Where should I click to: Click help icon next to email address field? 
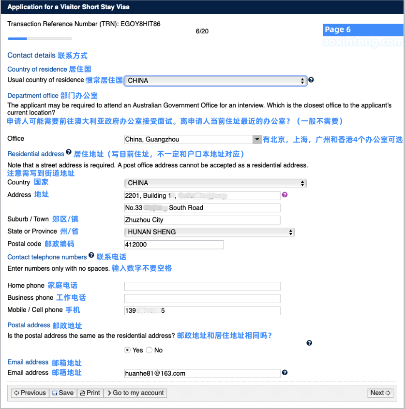click(x=285, y=372)
